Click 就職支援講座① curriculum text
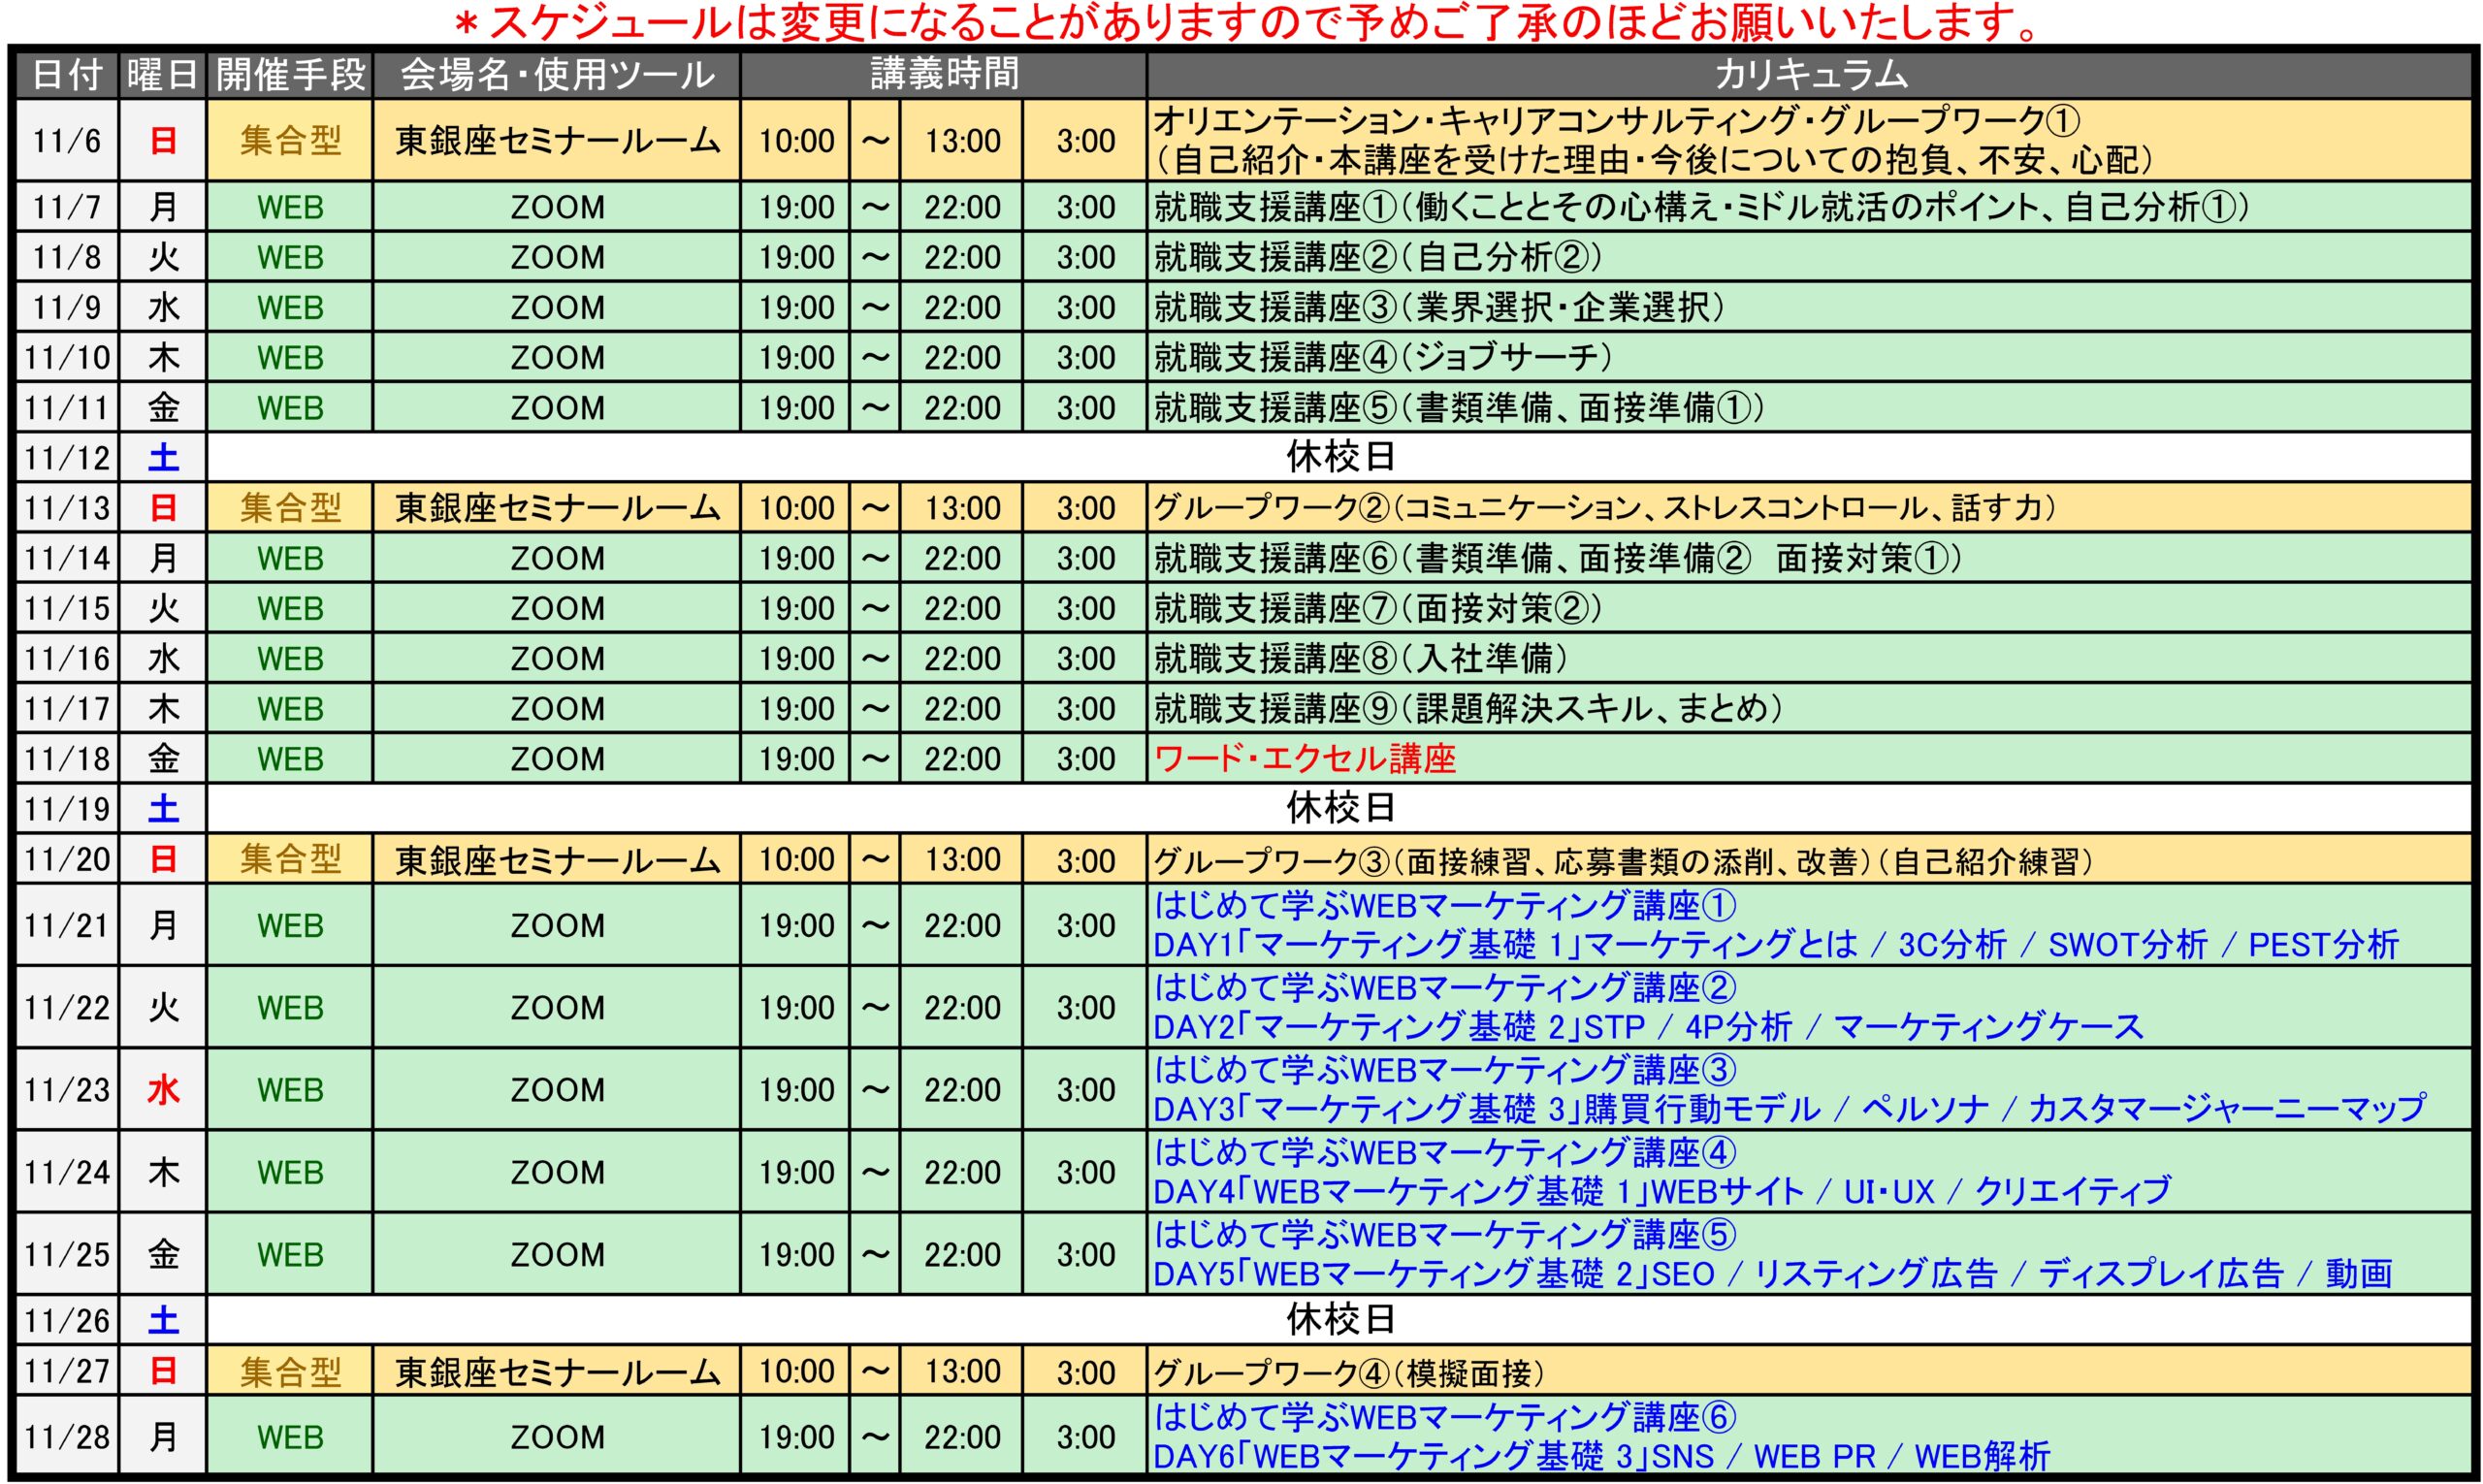 pos(1700,207)
